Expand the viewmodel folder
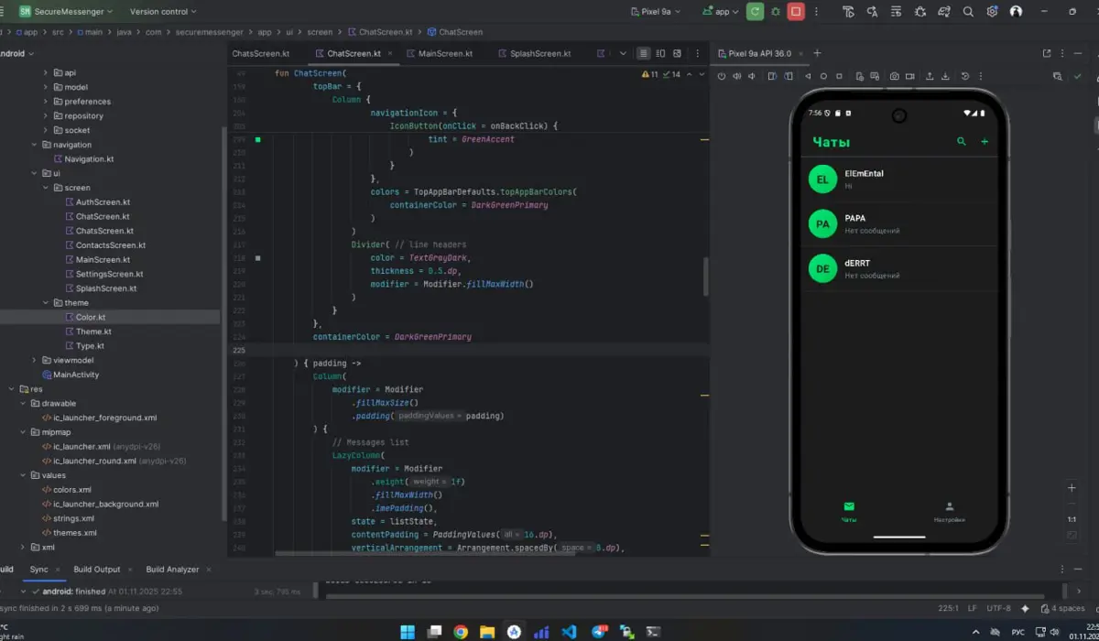Viewport: 1099px width, 641px height. coord(35,360)
